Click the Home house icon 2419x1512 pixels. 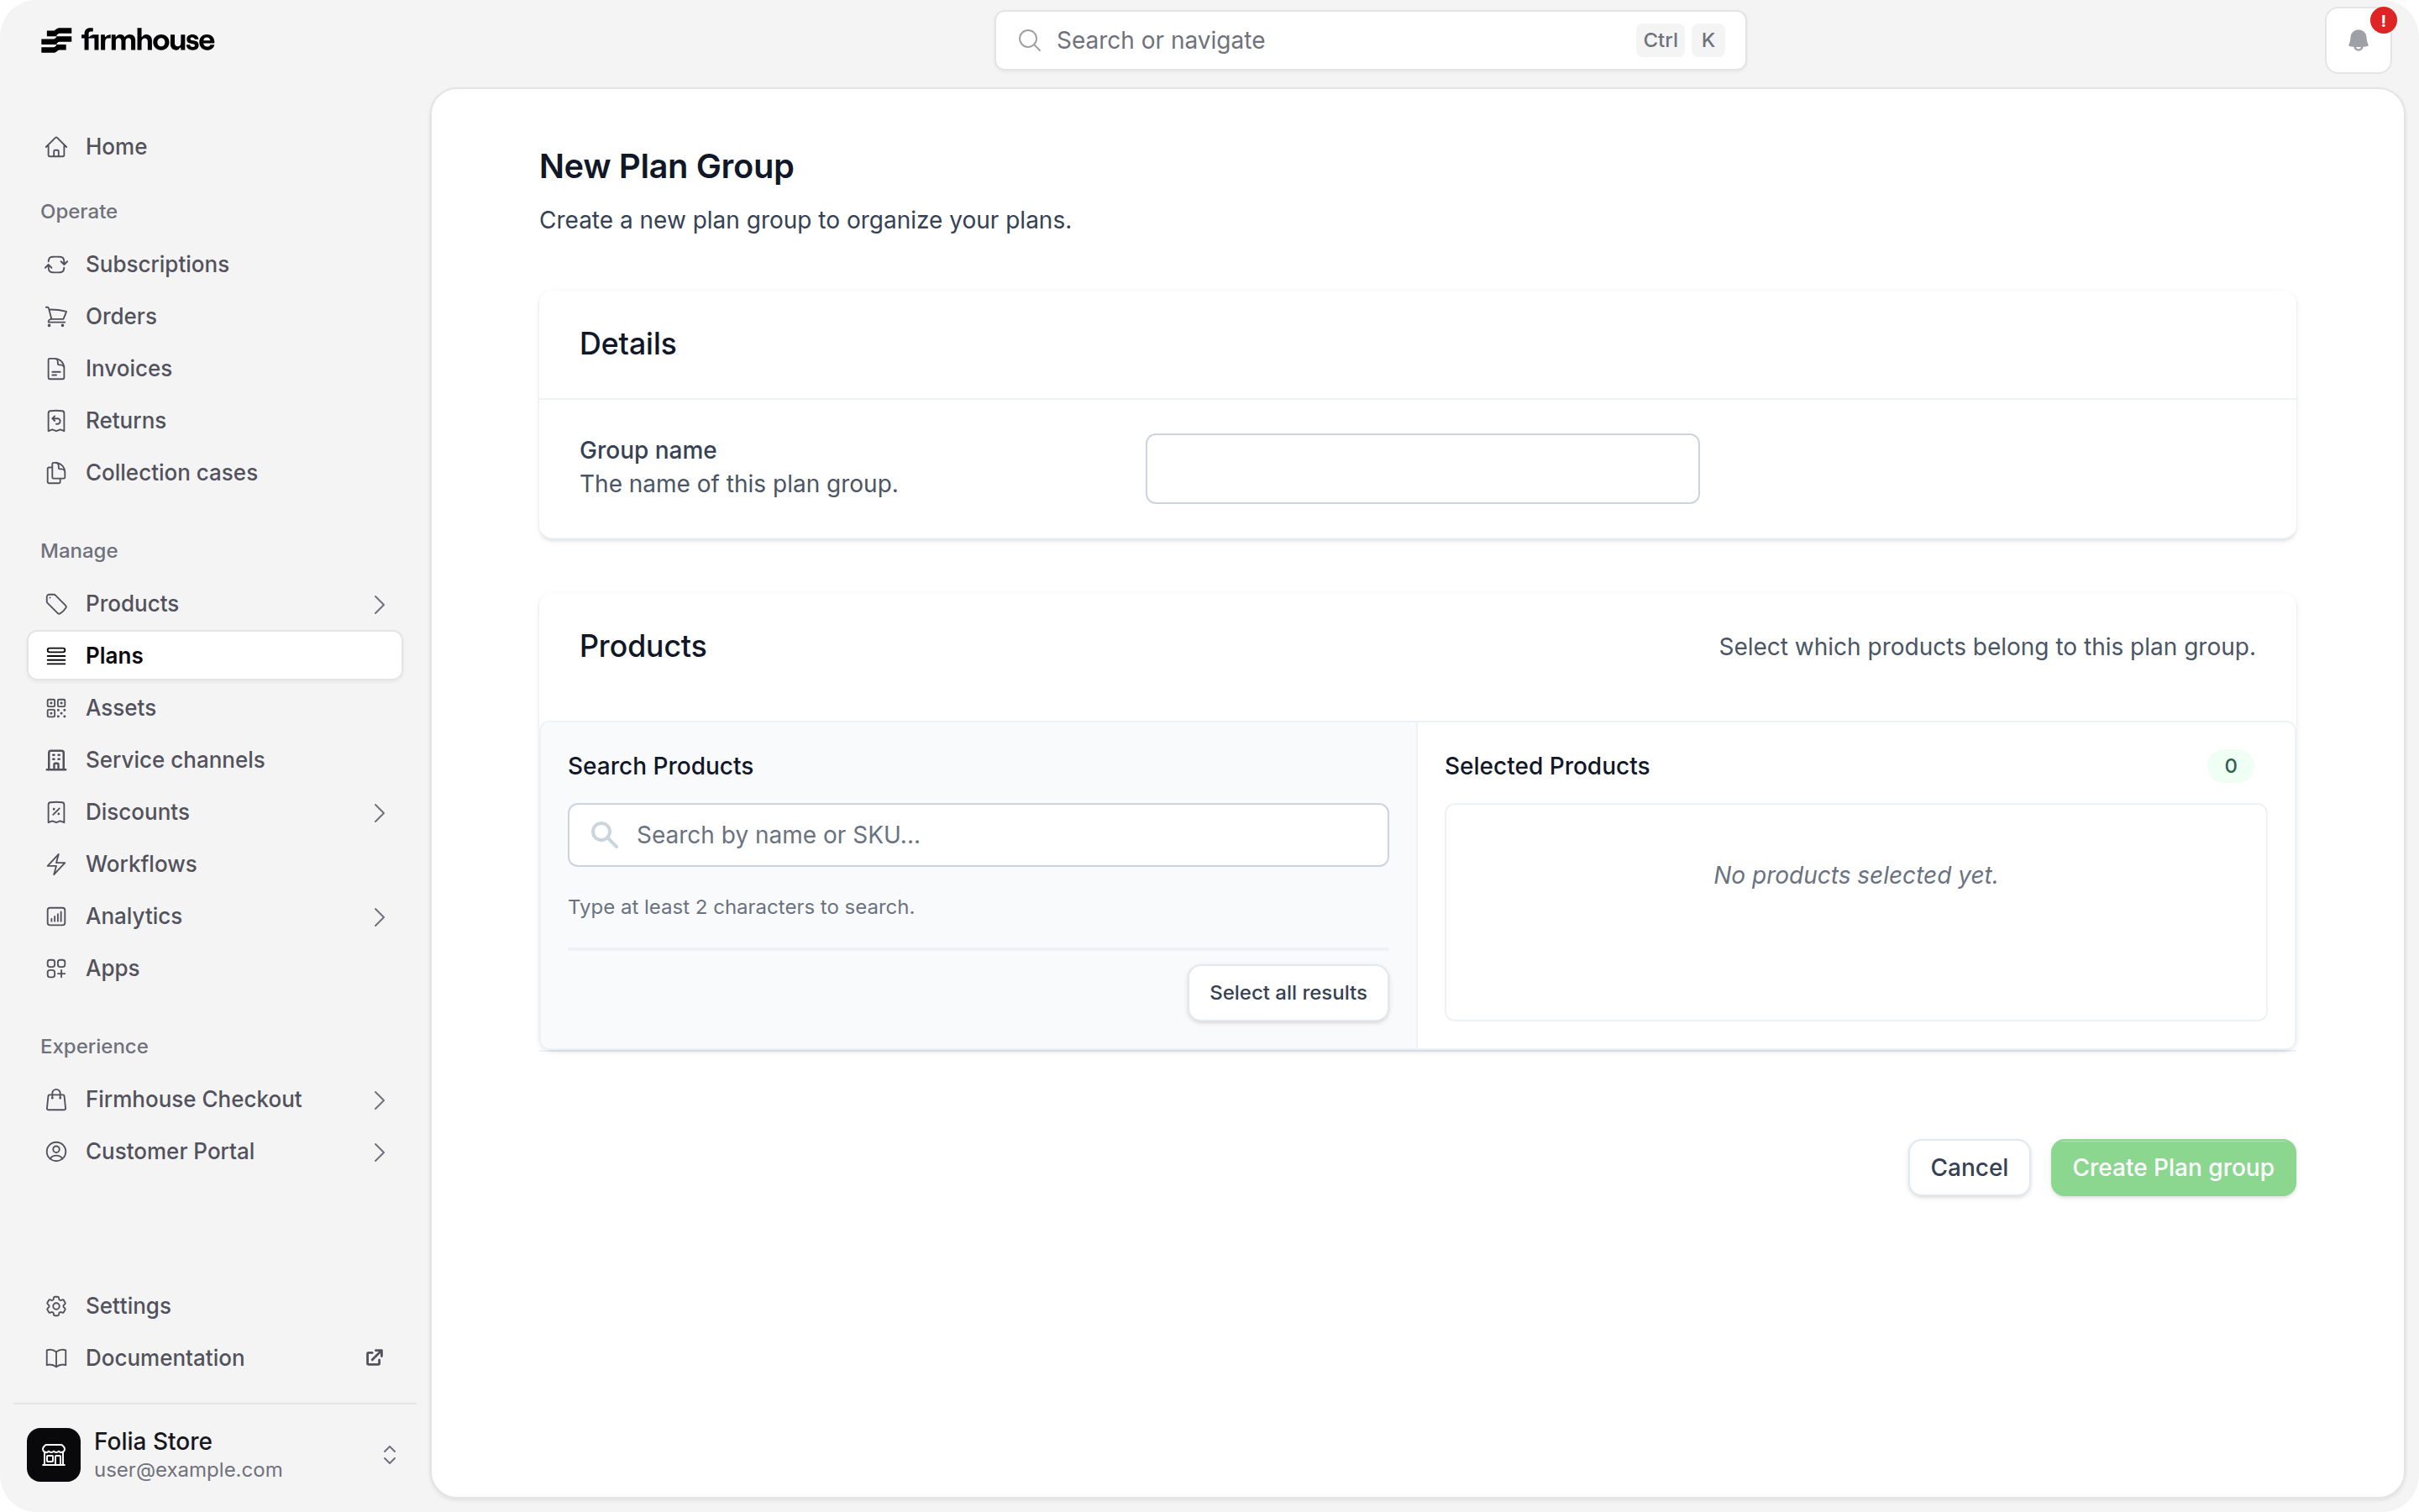tap(56, 147)
